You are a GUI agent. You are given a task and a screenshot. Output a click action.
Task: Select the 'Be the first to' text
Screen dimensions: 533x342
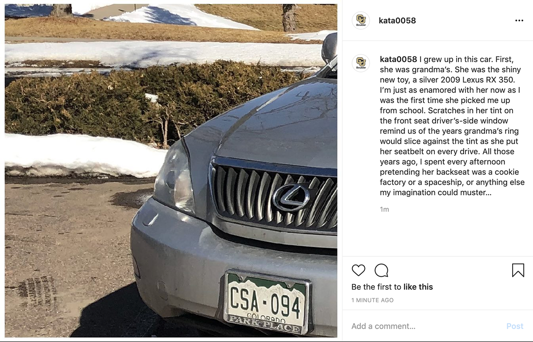point(377,287)
